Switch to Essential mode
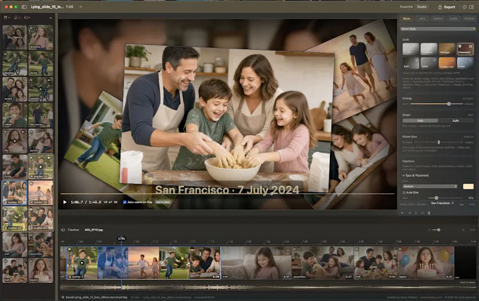 407,7
